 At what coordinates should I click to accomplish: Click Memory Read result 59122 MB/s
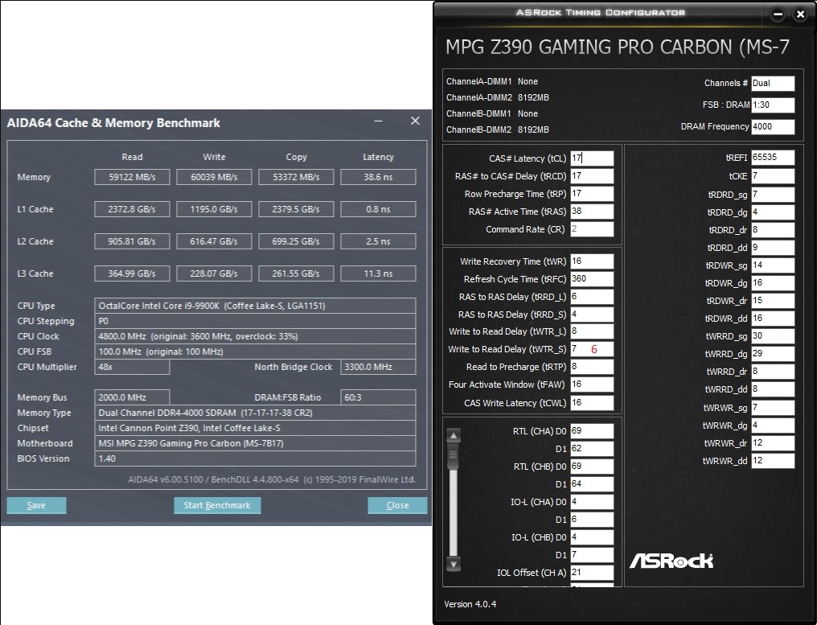[133, 177]
